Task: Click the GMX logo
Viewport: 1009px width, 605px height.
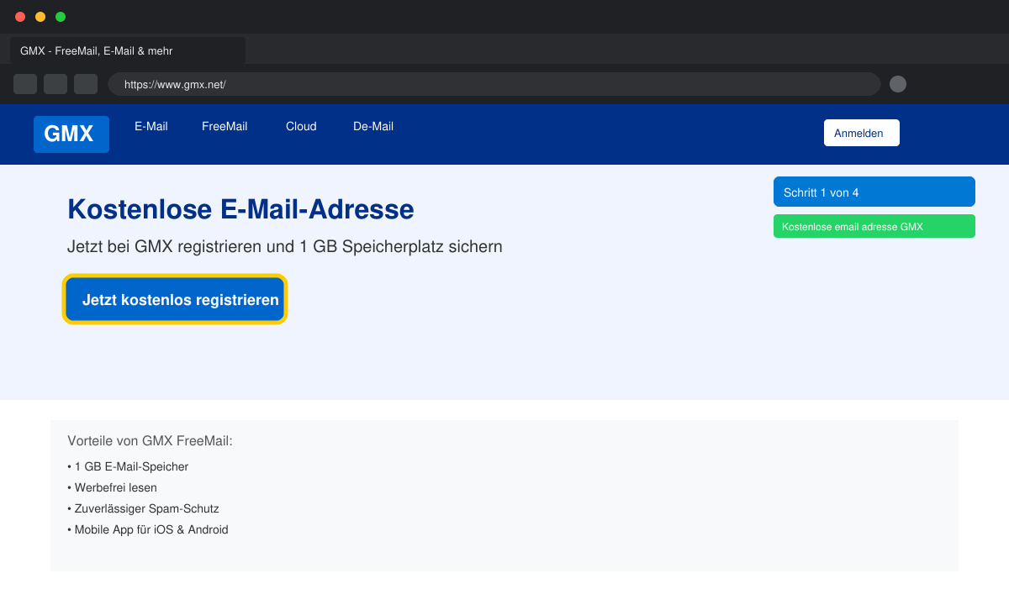Action: pos(71,134)
